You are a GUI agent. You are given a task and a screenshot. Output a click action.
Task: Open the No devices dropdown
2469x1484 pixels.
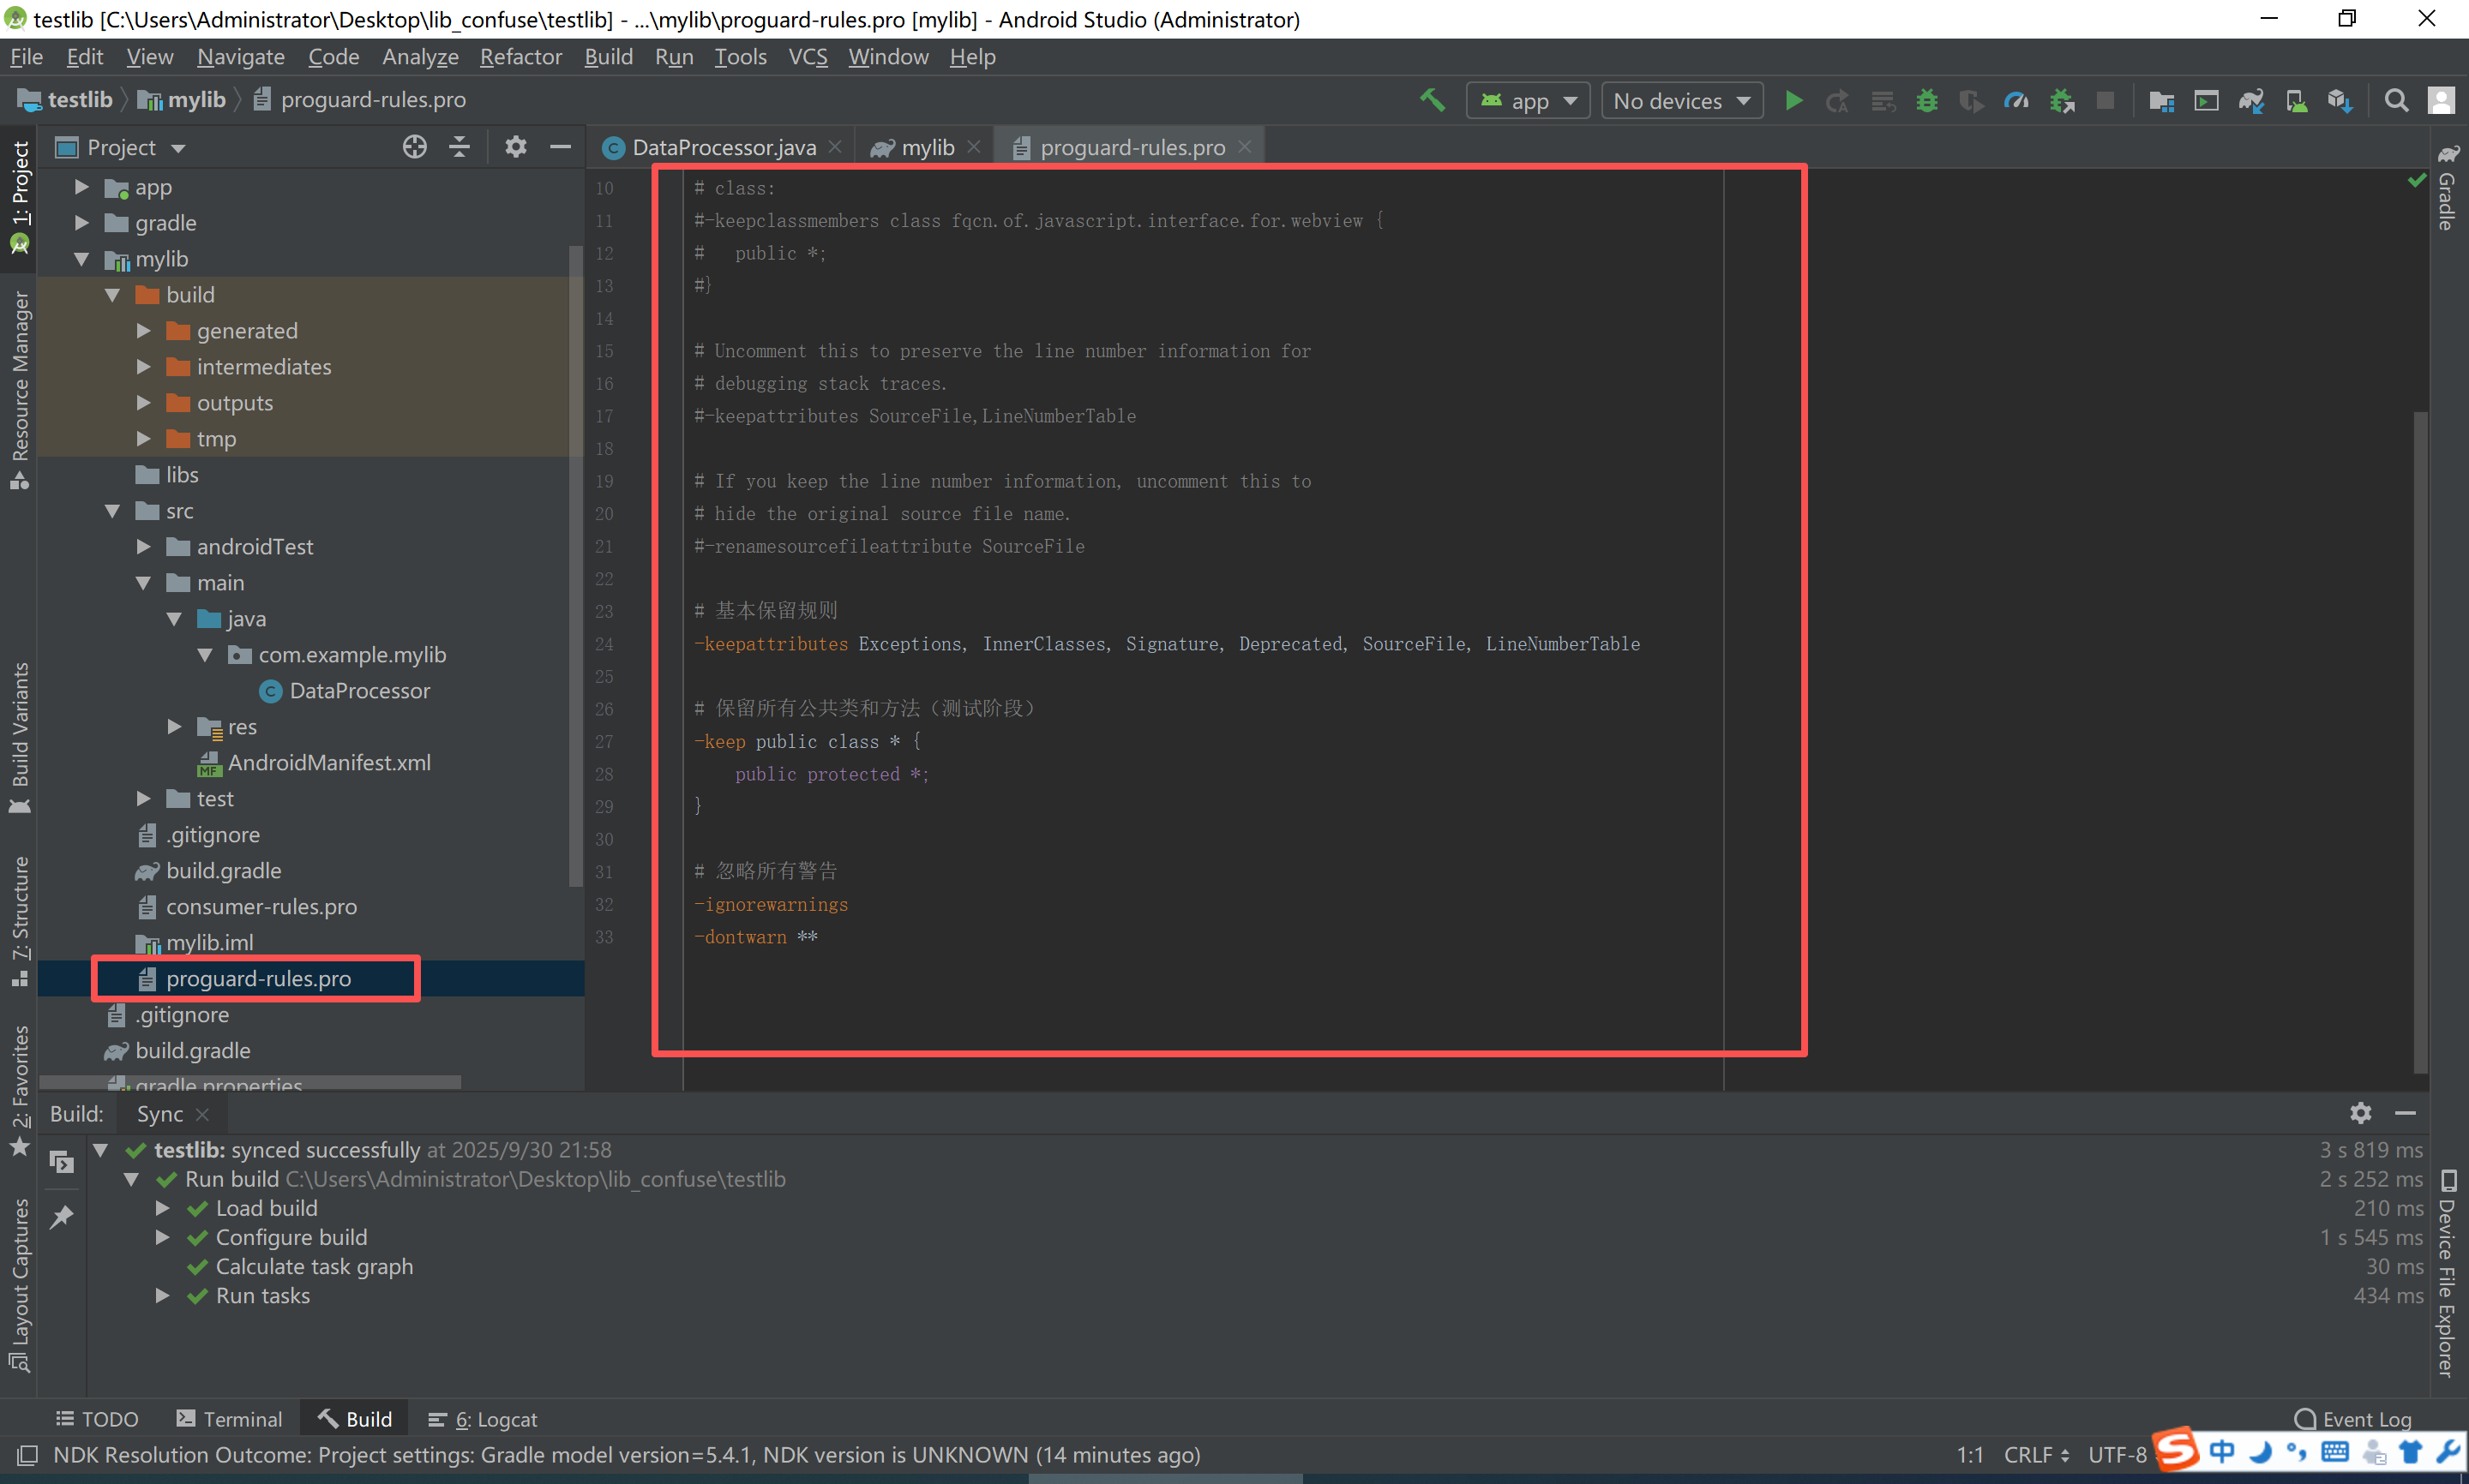(x=1680, y=101)
